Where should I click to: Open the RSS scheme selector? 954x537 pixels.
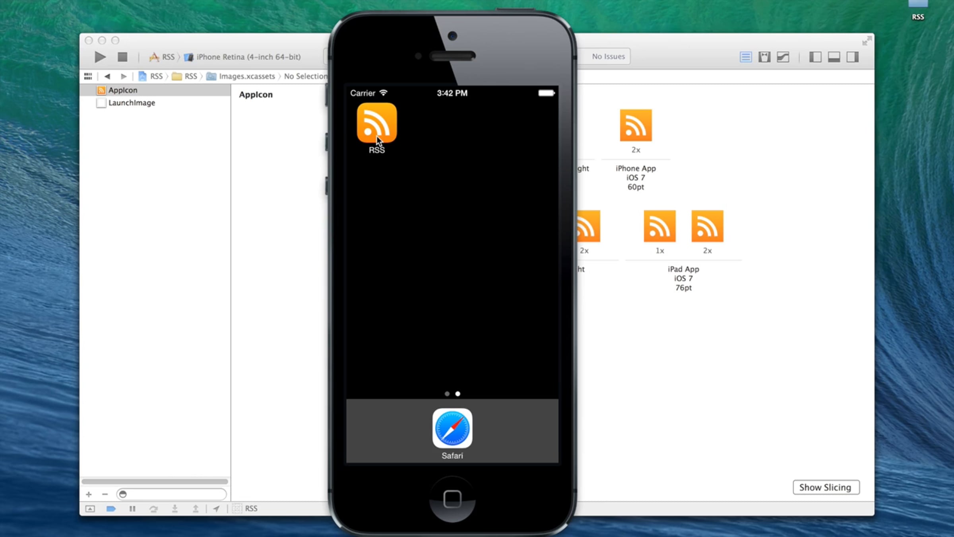(162, 57)
